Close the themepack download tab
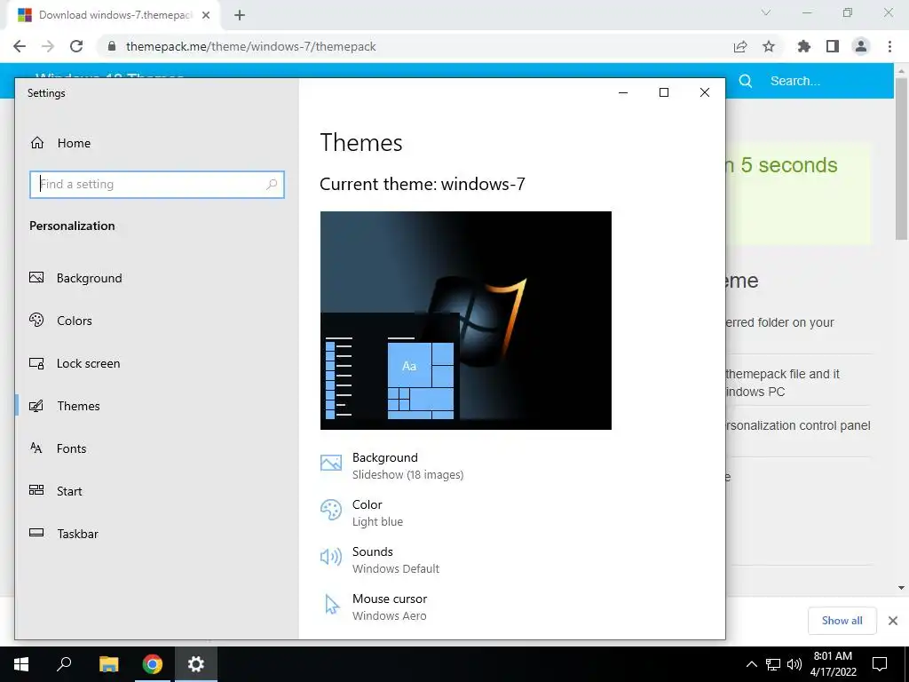The image size is (909, 682). coord(206,15)
